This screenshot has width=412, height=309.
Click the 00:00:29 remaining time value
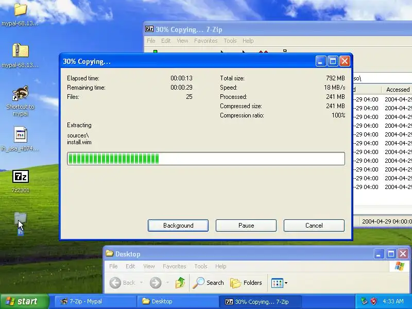pos(181,87)
